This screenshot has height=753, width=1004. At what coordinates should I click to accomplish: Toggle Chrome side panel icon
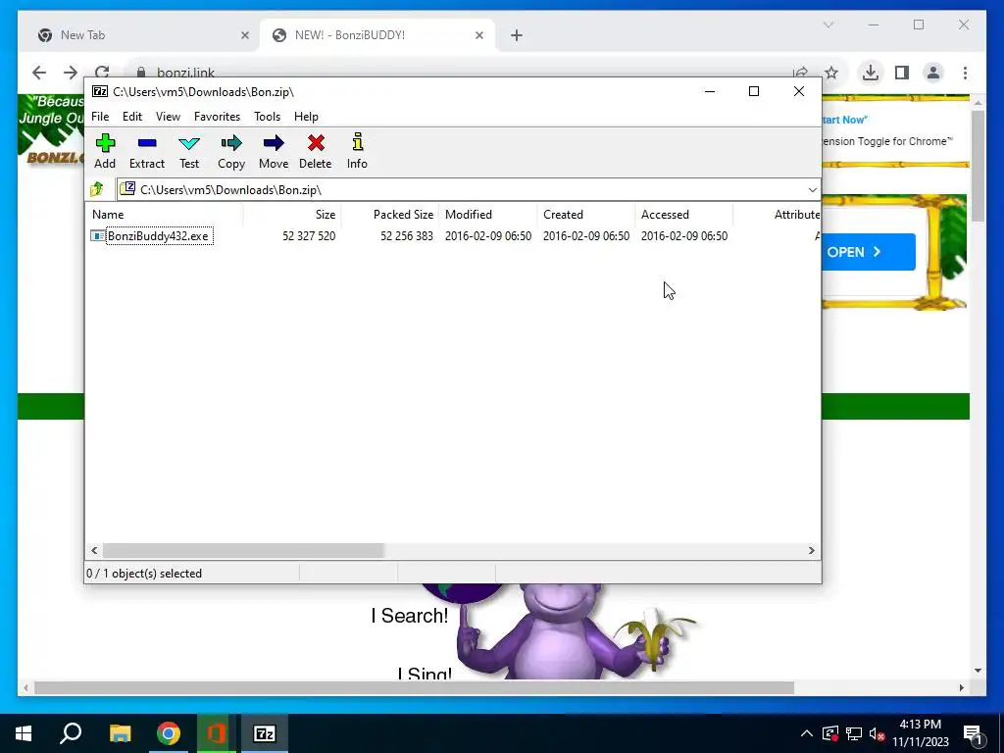pos(902,73)
